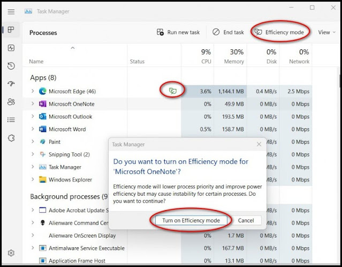This screenshot has width=342, height=267.
Task: Open Task Manager settings gear
Action: [11, 253]
